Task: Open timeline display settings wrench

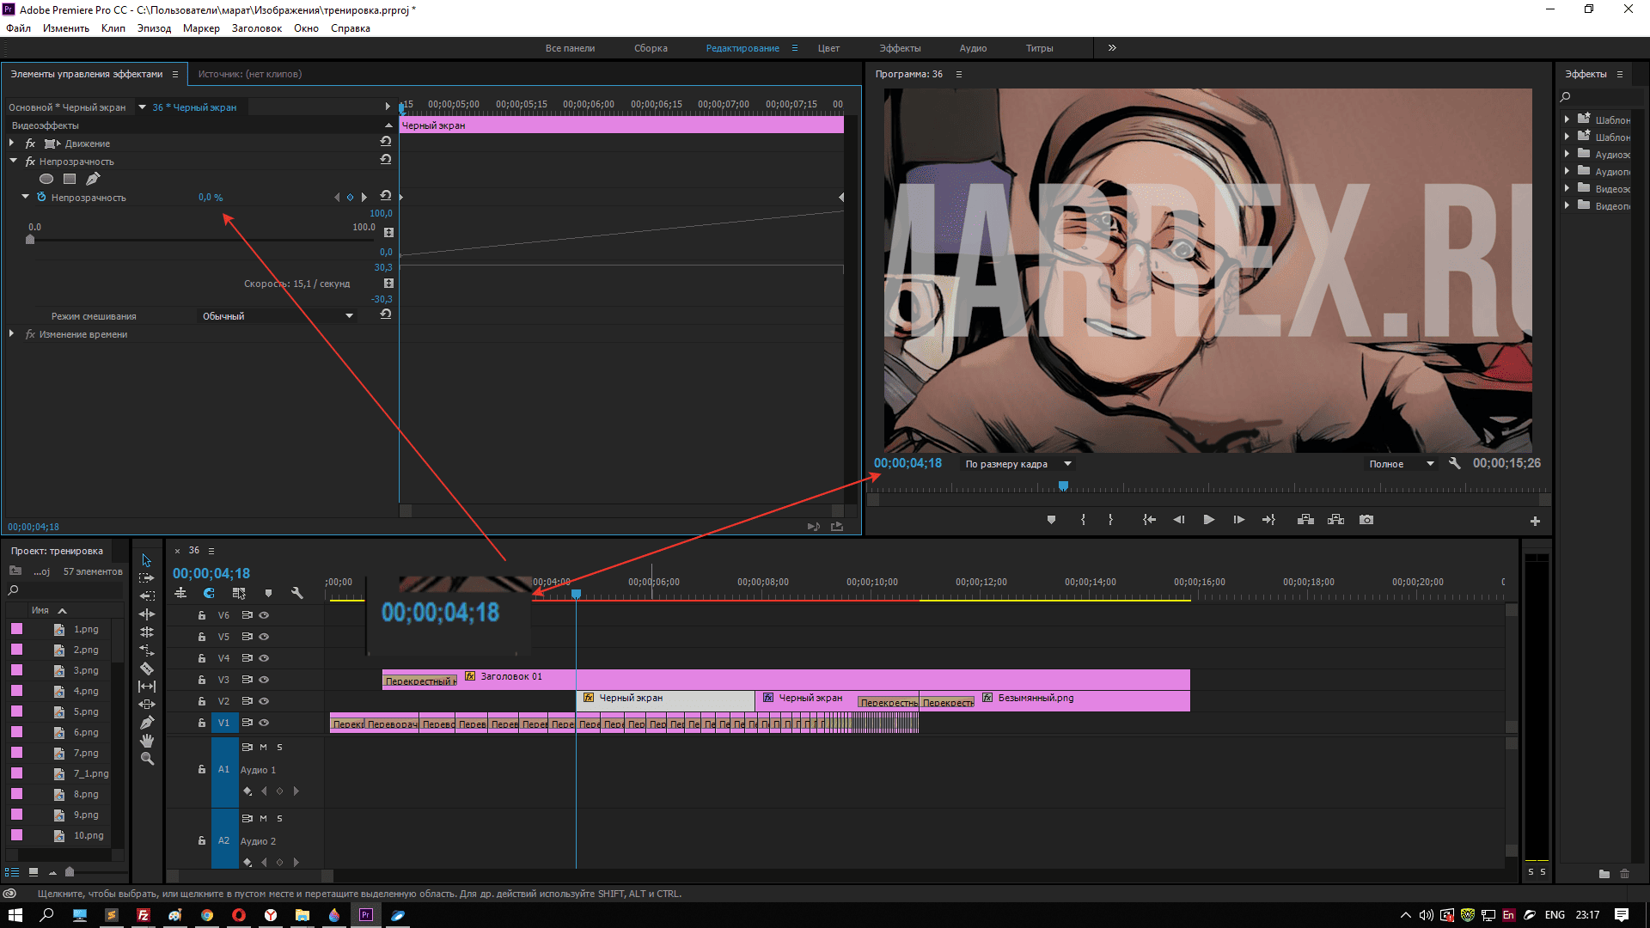Action: (x=297, y=593)
